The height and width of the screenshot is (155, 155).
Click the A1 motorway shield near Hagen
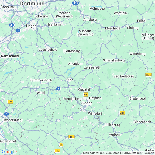tap(18, 30)
